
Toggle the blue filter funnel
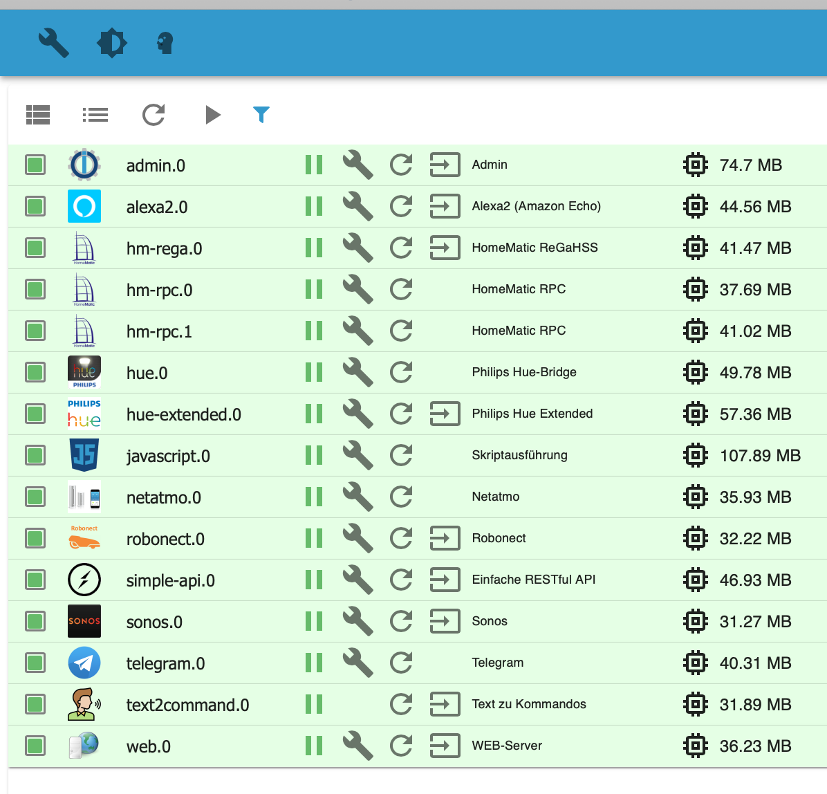point(261,115)
